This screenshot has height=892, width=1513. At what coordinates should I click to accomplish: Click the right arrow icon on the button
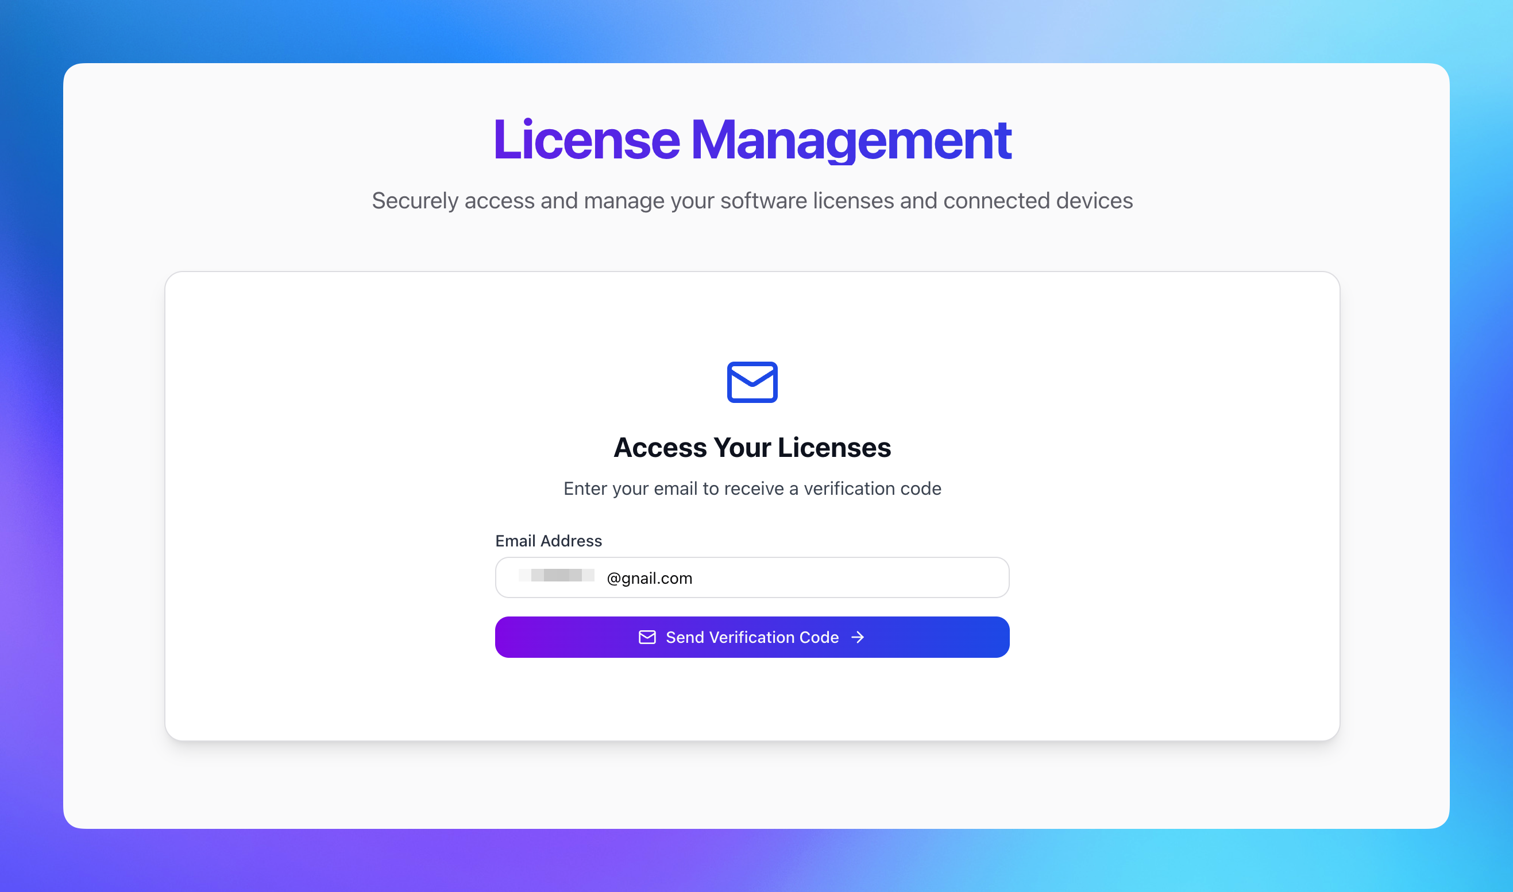click(x=858, y=637)
